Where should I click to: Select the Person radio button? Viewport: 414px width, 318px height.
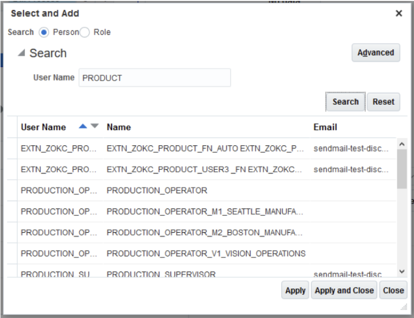pyautogui.click(x=44, y=32)
